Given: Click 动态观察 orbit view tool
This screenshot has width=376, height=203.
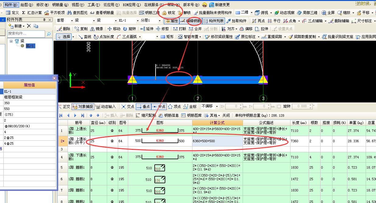Looking at the screenshot, I should (284, 13).
